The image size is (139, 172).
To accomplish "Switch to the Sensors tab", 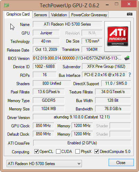I will click(x=40, y=15).
